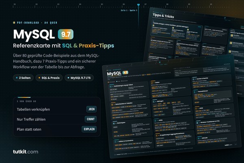Click the JOIN keyword chip
Image resolution: width=244 pixels, height=163 pixels.
pyautogui.click(x=91, y=109)
